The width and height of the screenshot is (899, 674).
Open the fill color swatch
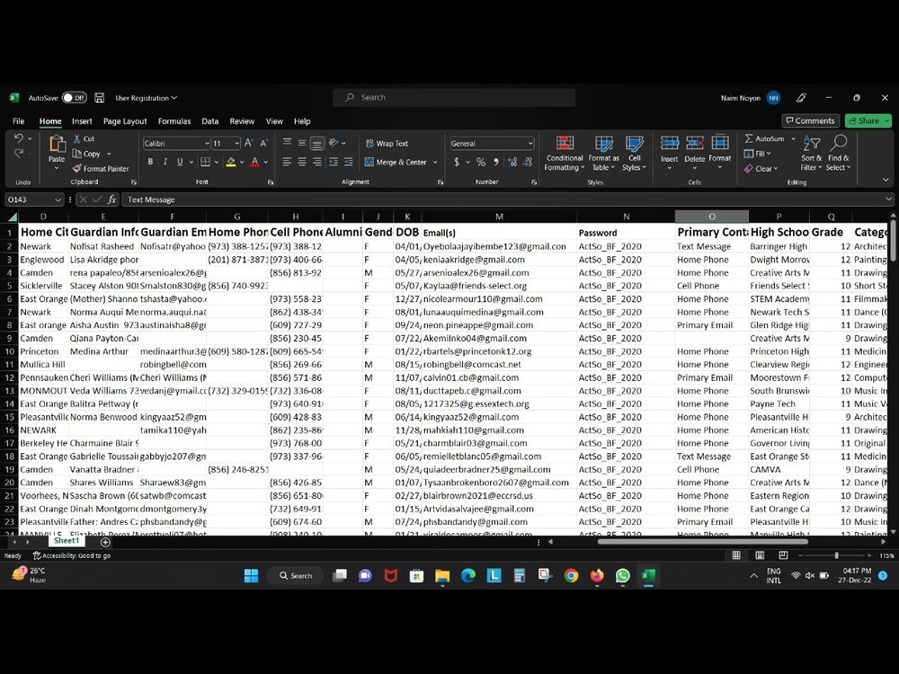tap(231, 162)
